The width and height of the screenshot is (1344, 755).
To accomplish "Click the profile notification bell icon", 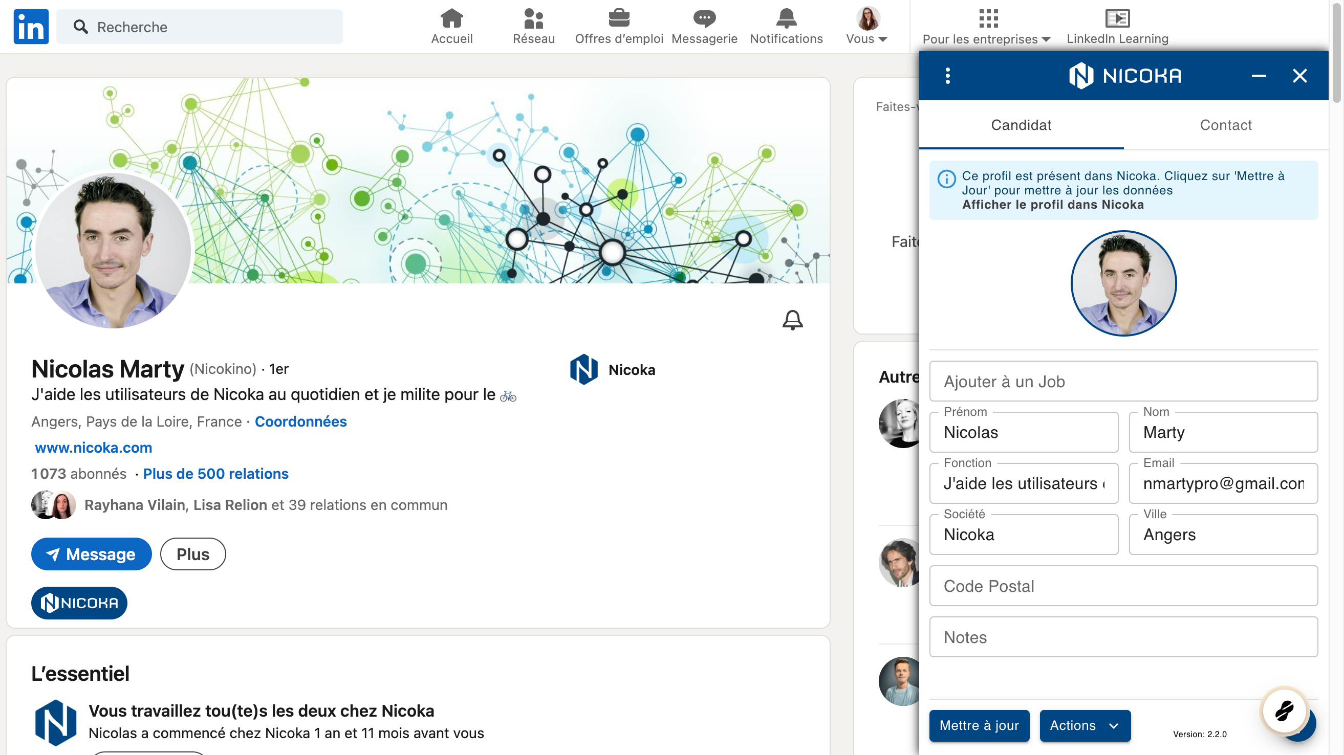I will [792, 320].
